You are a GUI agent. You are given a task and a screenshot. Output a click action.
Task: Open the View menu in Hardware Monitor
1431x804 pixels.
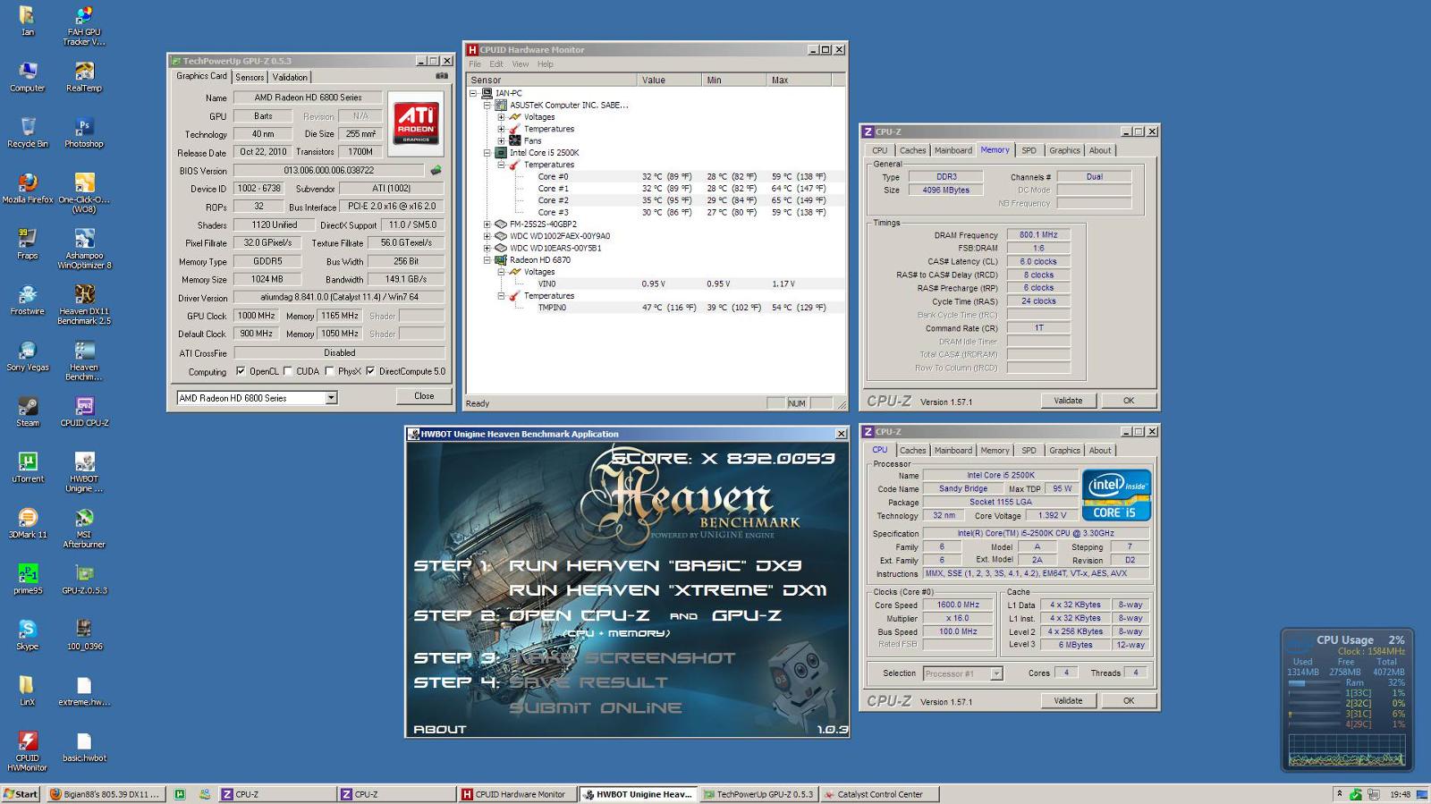pos(521,64)
